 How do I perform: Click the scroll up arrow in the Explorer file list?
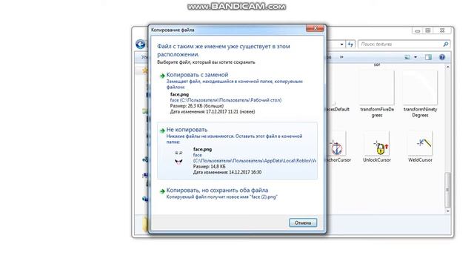[447, 66]
